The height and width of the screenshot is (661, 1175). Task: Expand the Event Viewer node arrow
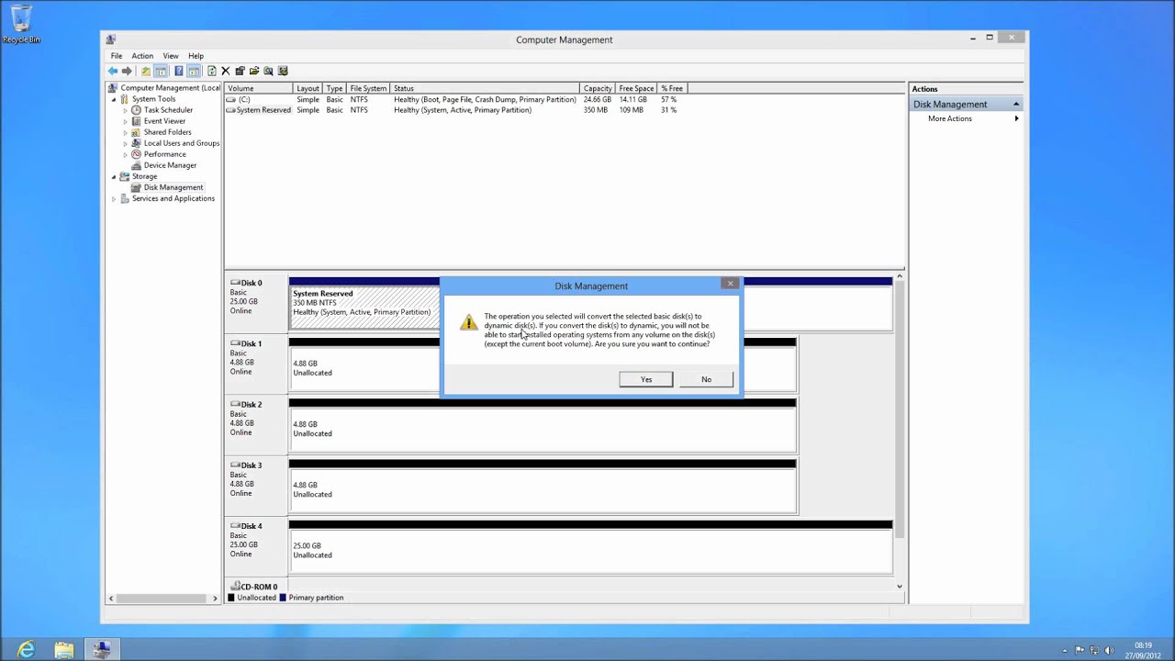tap(126, 121)
